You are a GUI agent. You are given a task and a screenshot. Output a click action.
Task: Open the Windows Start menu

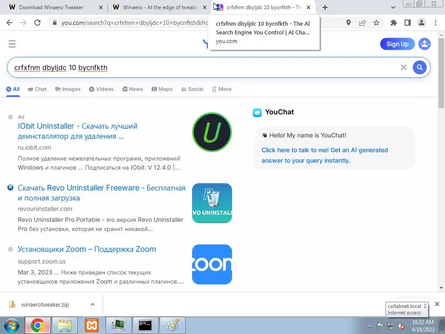(11, 325)
